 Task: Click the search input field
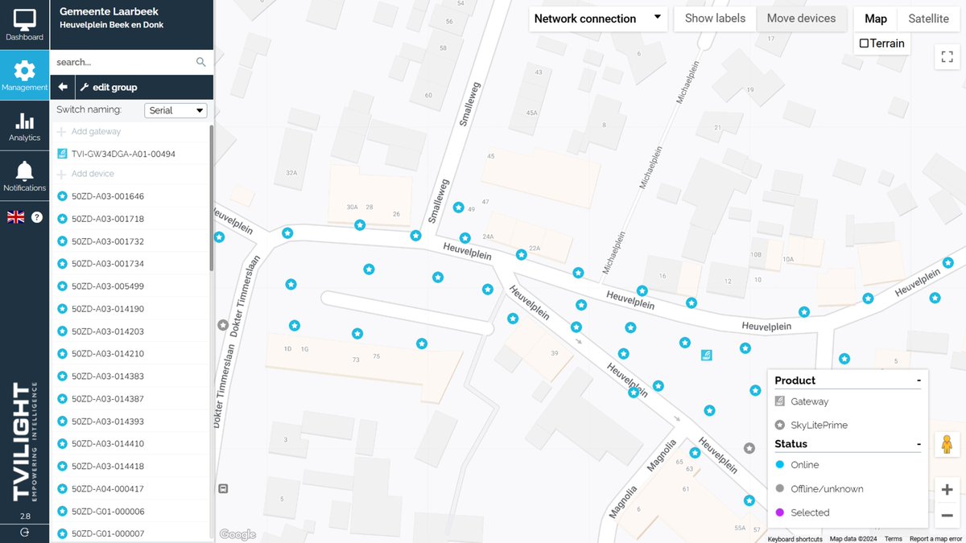[123, 62]
